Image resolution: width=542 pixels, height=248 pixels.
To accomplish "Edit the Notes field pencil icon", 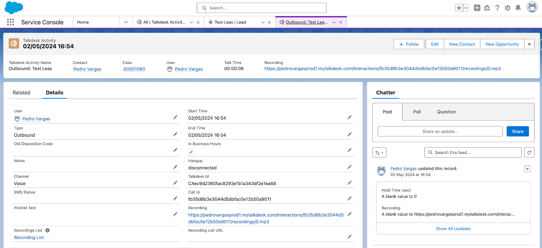I will tap(175, 167).
